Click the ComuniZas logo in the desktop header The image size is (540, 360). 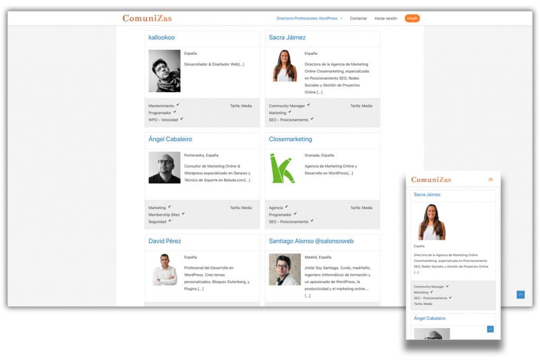(x=147, y=18)
